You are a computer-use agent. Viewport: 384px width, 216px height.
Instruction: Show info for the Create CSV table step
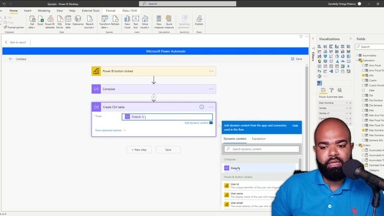point(202,107)
